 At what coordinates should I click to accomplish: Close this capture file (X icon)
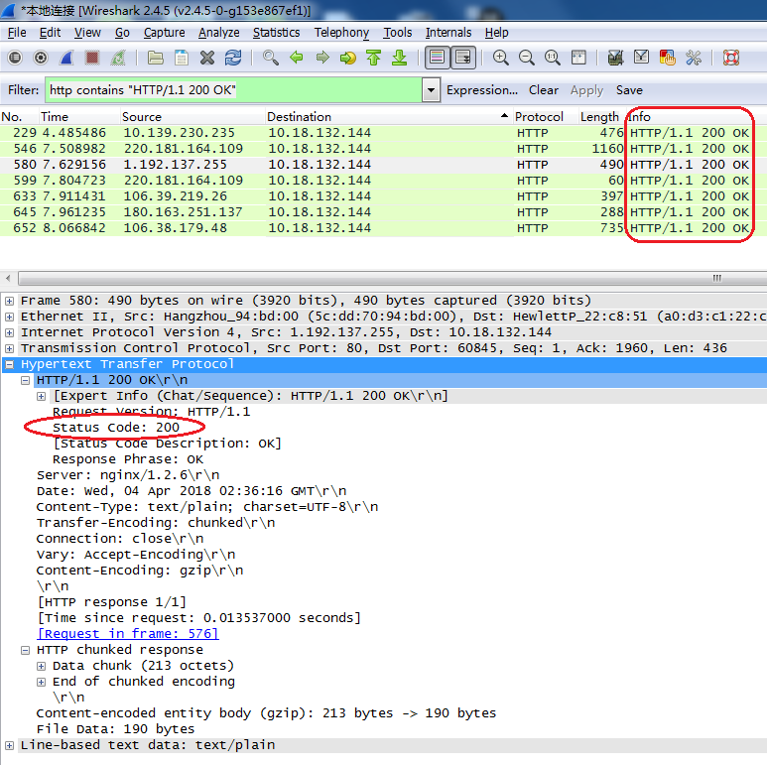207,58
